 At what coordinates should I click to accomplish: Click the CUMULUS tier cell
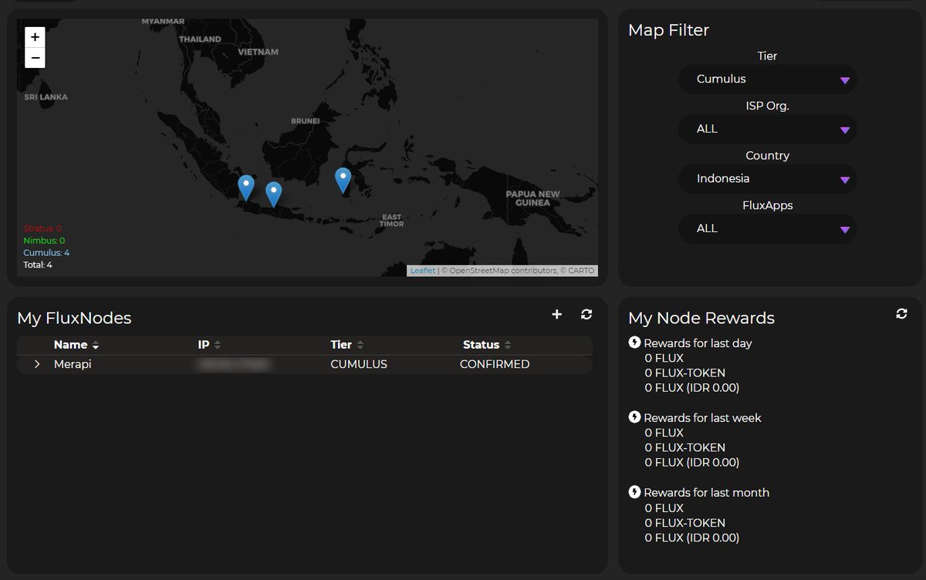[359, 364]
